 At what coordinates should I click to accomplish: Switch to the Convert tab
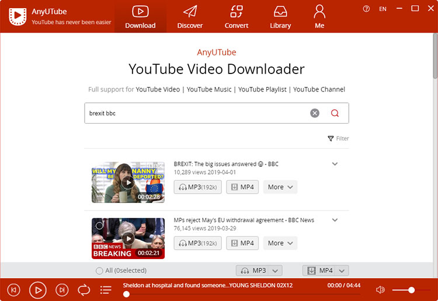coord(237,16)
